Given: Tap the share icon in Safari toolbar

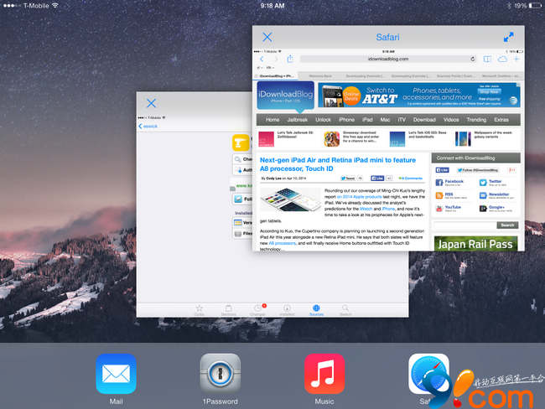Looking at the screenshot, I should (290, 59).
